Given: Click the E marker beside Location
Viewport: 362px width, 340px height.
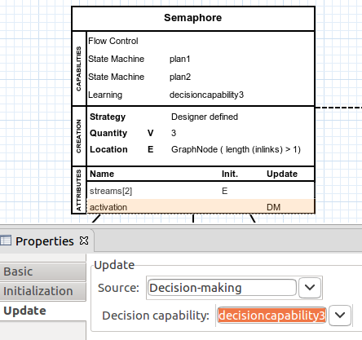Looking at the screenshot, I should coord(151,149).
